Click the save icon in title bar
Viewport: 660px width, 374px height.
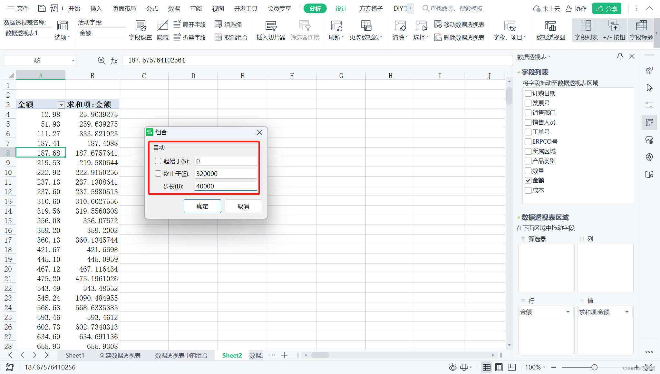42,8
